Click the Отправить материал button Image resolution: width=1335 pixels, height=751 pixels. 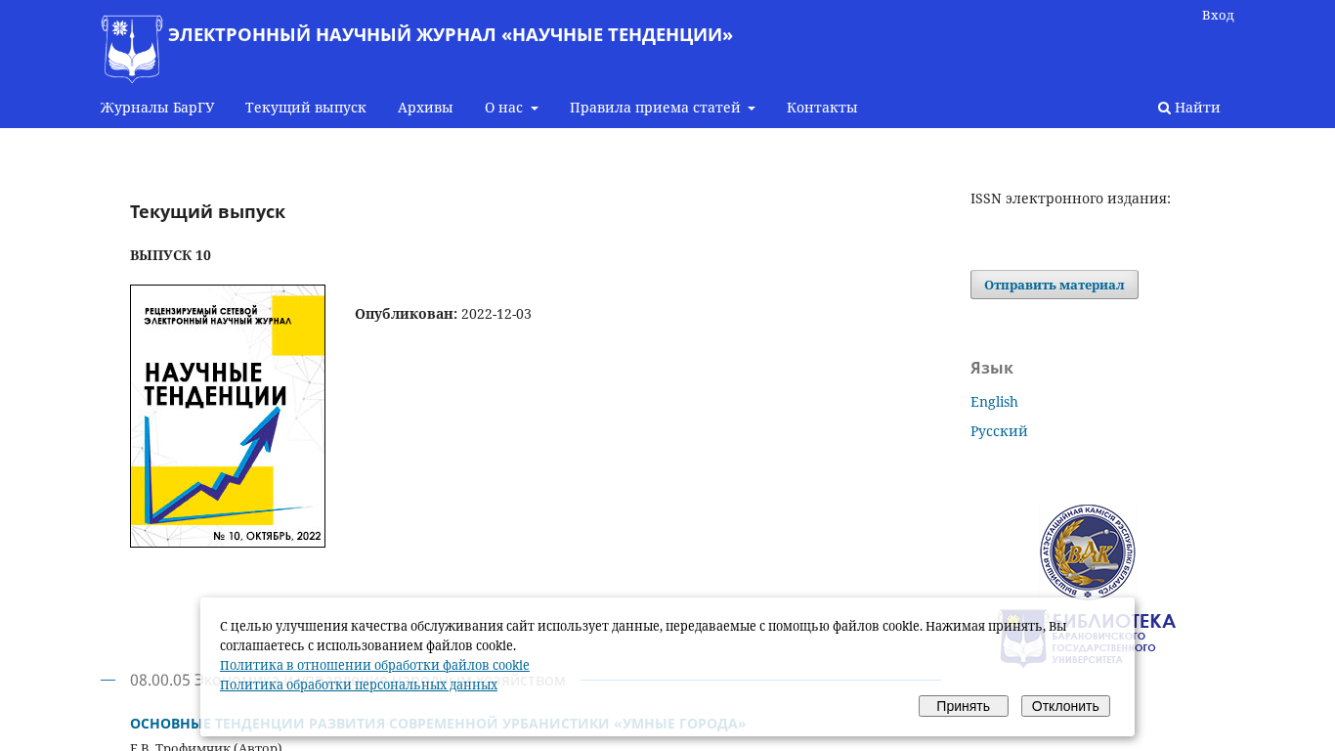coord(1055,285)
